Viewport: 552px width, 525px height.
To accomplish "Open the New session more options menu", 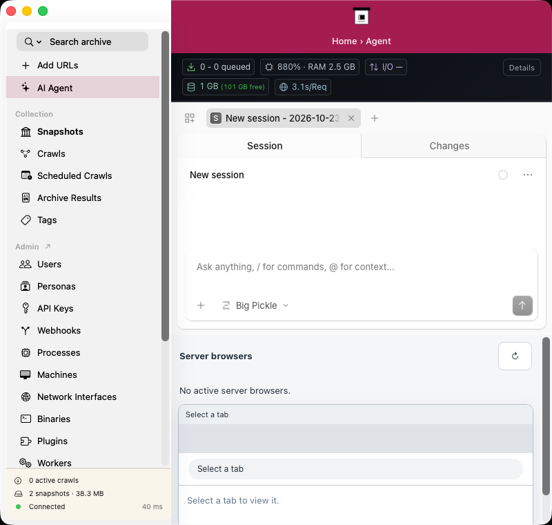I will tap(527, 175).
